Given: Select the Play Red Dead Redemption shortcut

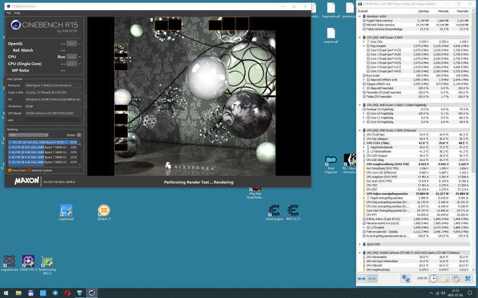Looking at the screenshot, I should [255, 193].
